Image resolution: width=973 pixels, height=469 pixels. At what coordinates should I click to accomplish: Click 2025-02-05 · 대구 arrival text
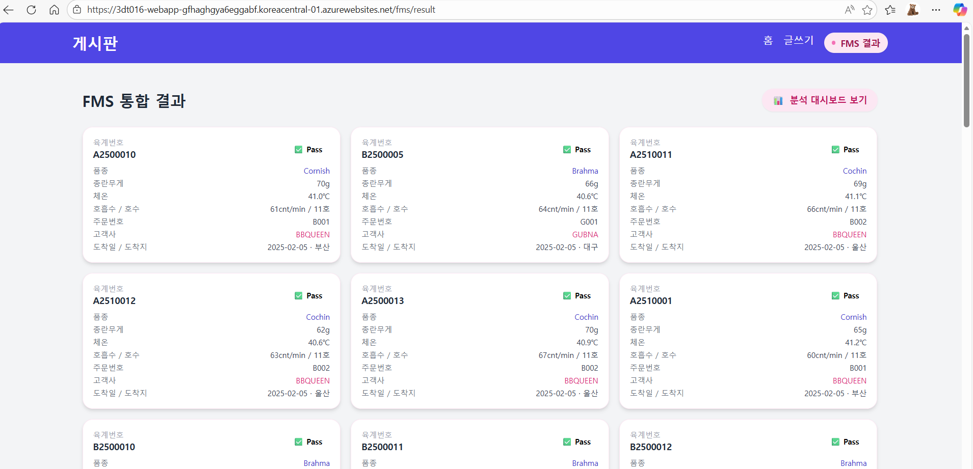[567, 247]
